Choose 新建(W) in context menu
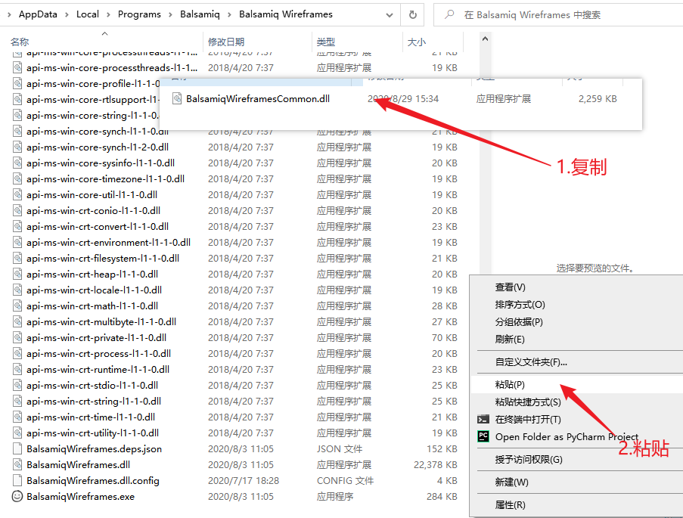 click(512, 482)
